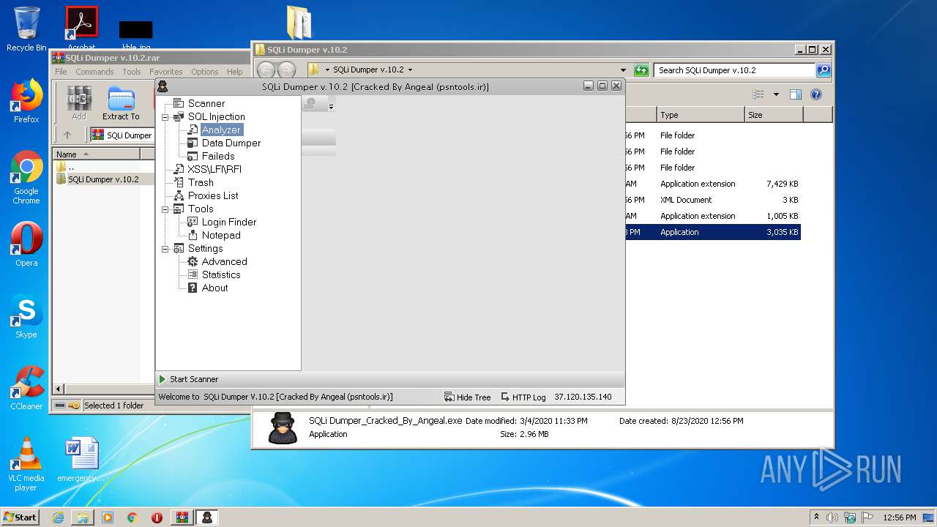The height and width of the screenshot is (527, 937).
Task: Select the Data Dumper icon
Action: (193, 143)
